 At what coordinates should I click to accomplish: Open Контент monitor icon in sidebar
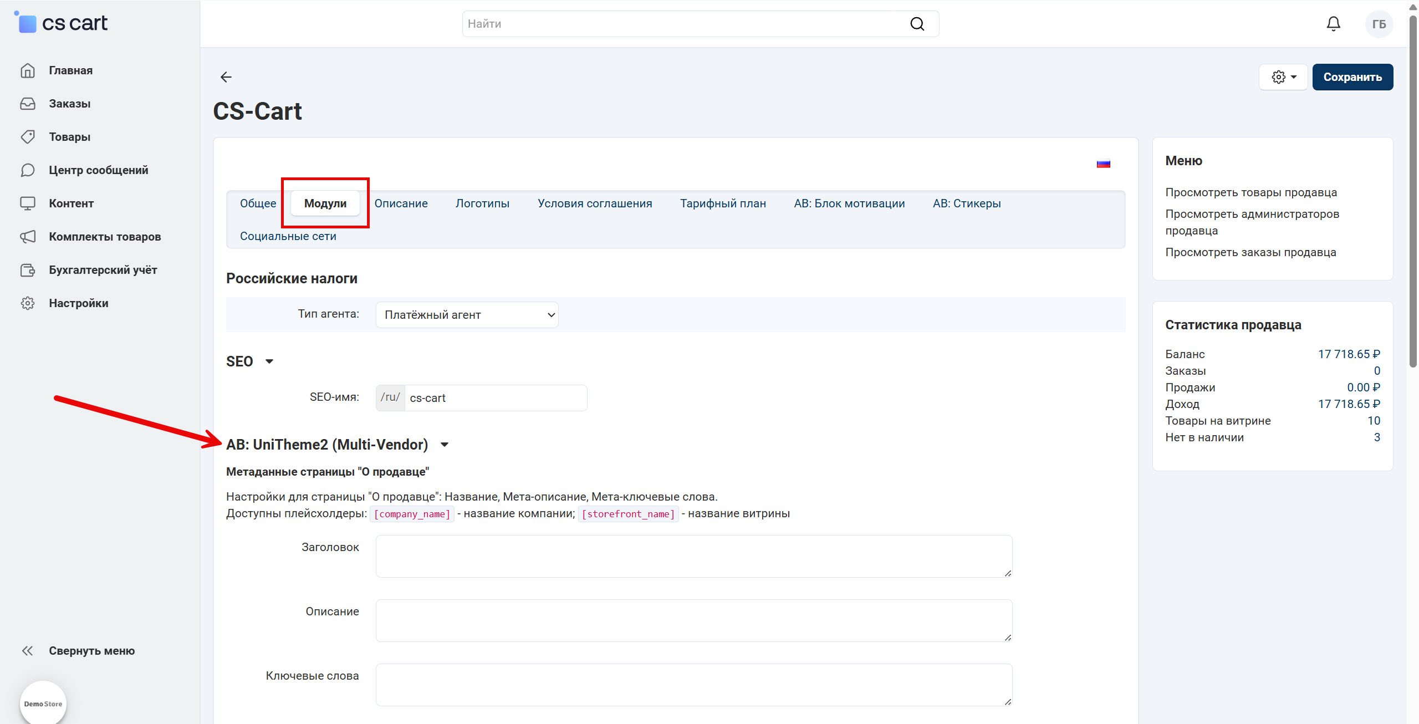tap(28, 203)
